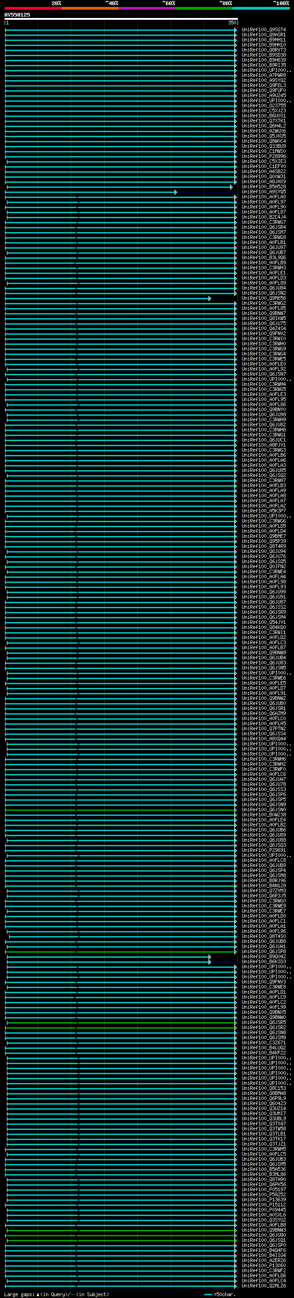Select the UniRef100_B9Q042 label
Screen dimensions: 294x1298
pyautogui.click(x=263, y=956)
